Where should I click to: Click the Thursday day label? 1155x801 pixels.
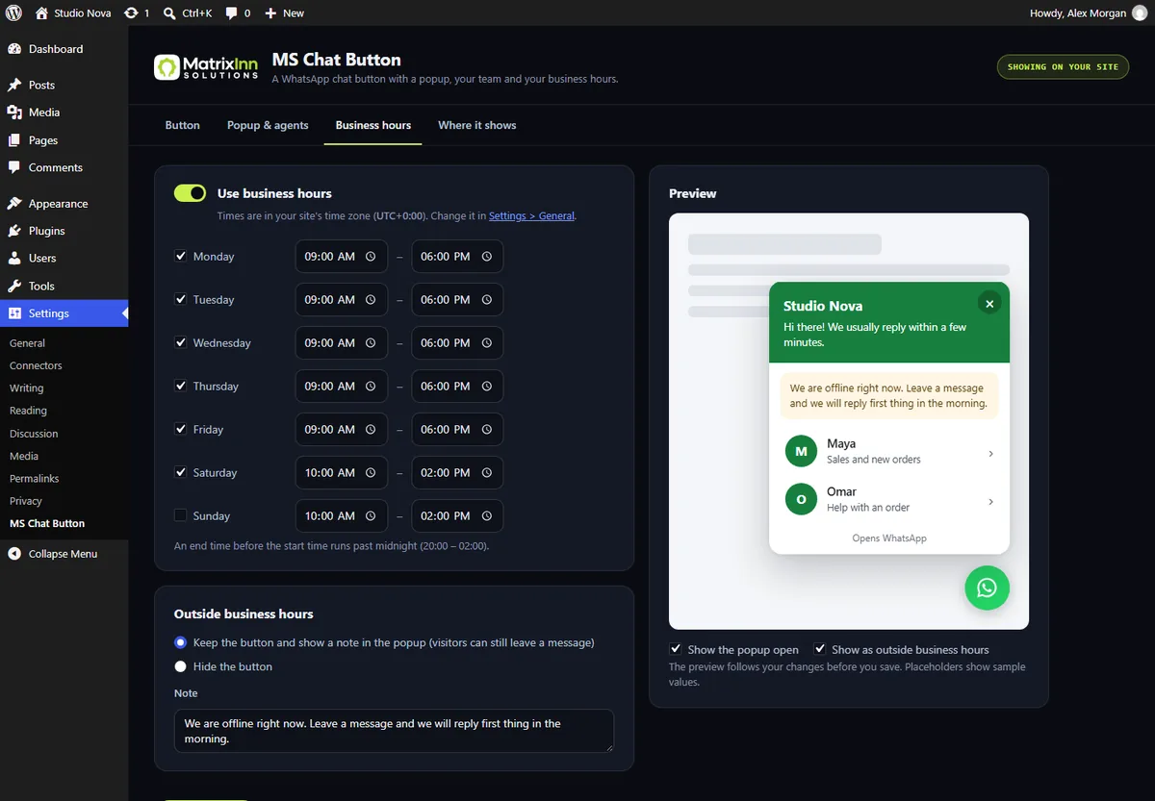pos(216,387)
